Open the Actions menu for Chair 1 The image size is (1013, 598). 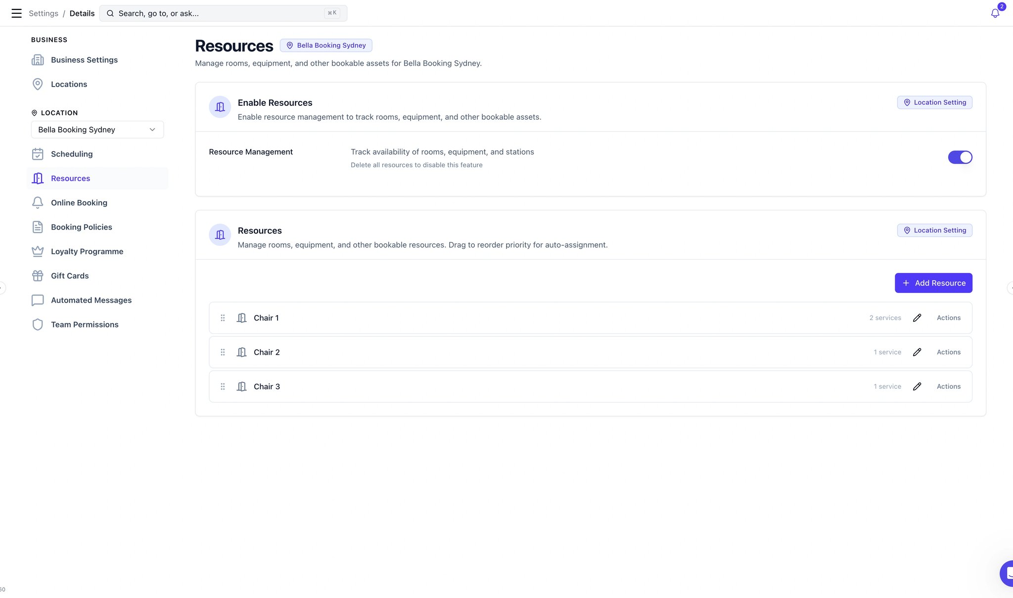tap(949, 318)
